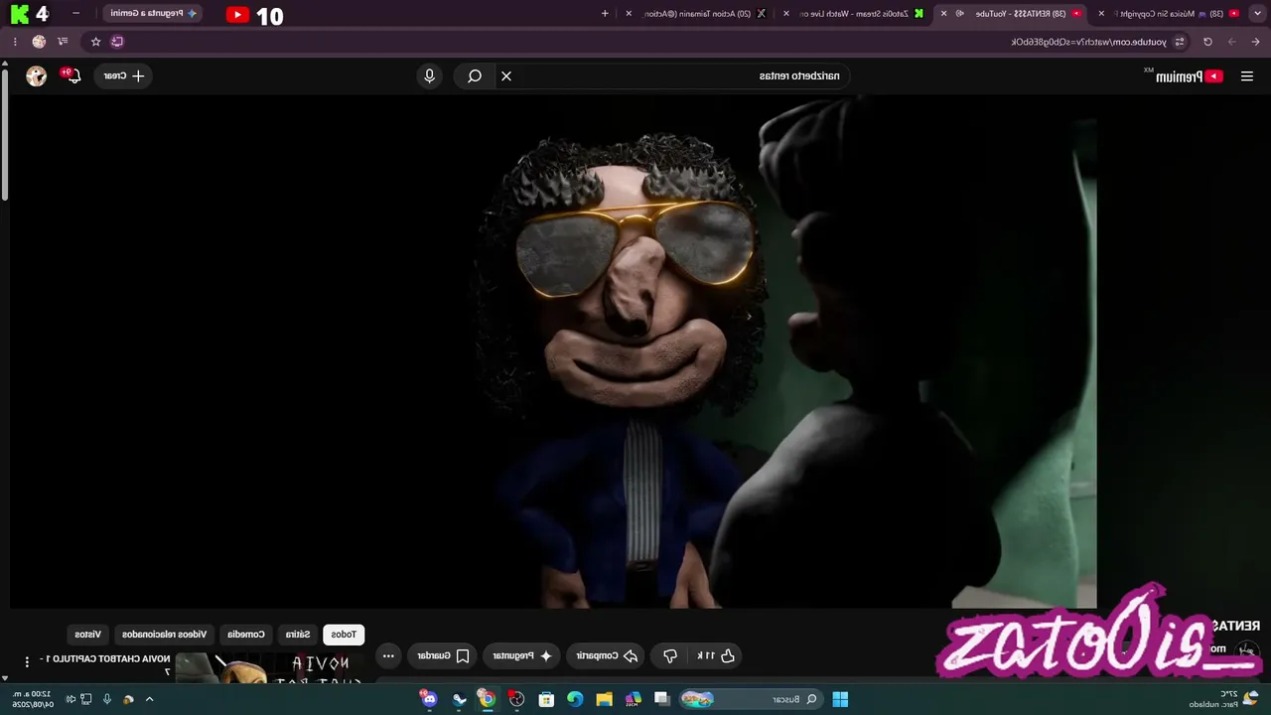This screenshot has height=715, width=1271.
Task: Show hidden system tray icons
Action: [x=149, y=699]
